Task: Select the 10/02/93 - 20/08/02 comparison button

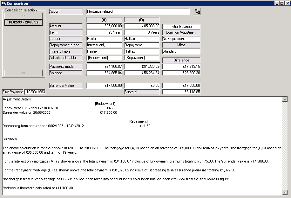Action: click(x=24, y=22)
